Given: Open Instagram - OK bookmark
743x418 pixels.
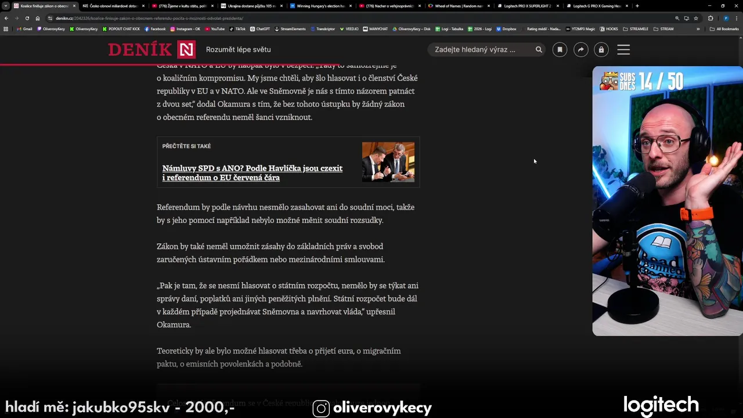Looking at the screenshot, I should pos(186,28).
